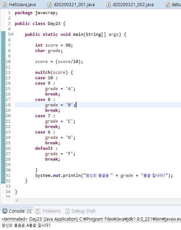Click on grade = 'A'; assignment

[x=60, y=89]
